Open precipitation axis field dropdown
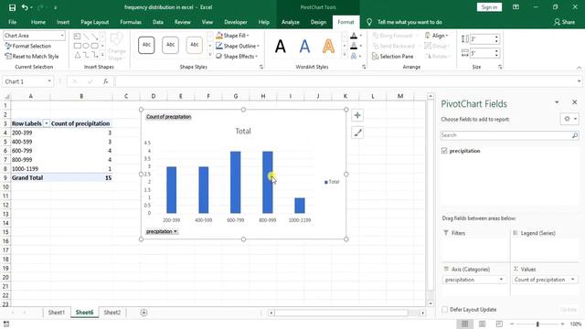 coord(501,280)
